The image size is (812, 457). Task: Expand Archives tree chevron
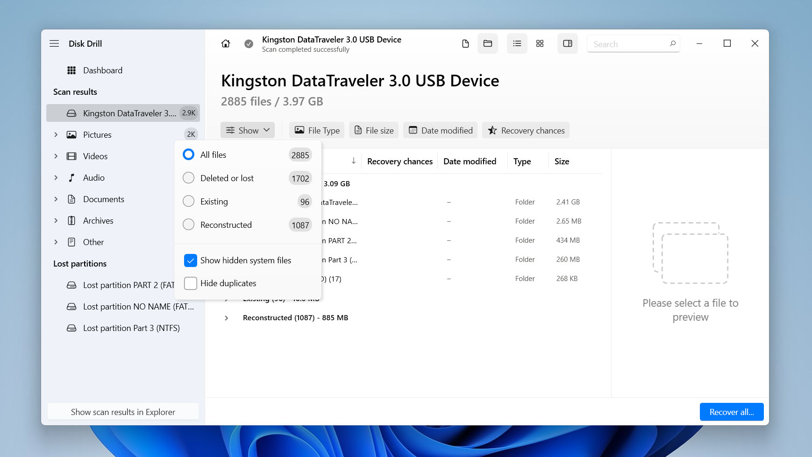[x=56, y=221]
